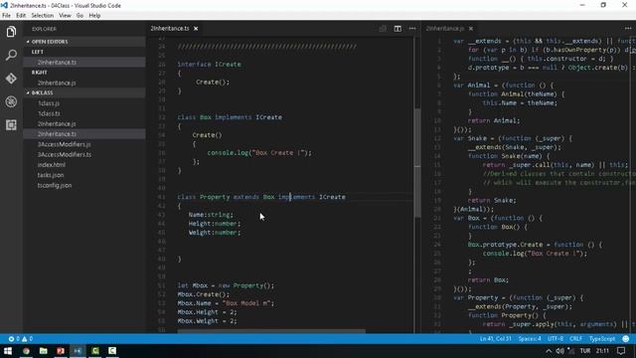This screenshot has width=636, height=358.
Task: Click the left editor horizontal scrollbar
Action: click(x=271, y=331)
